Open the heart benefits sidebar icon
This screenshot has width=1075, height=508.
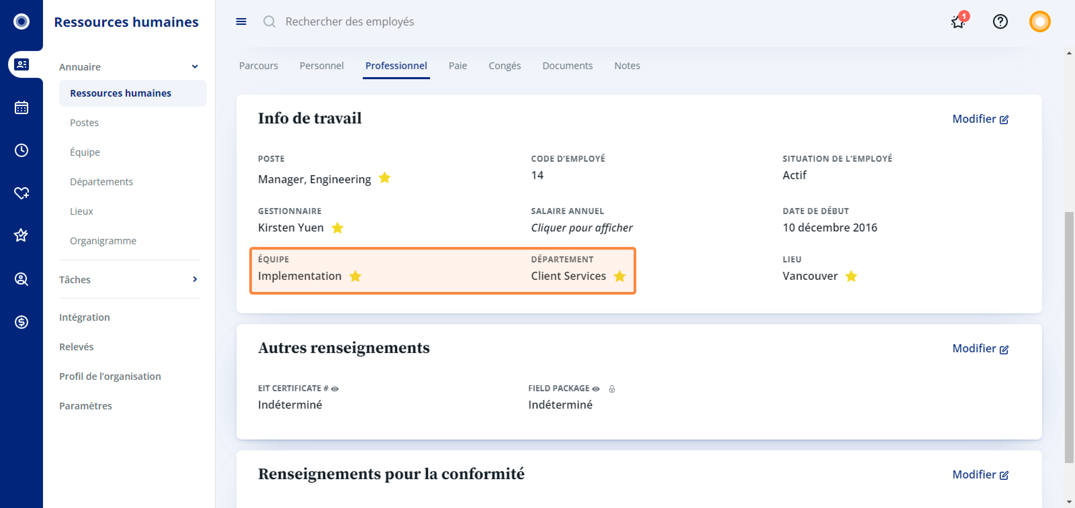click(x=21, y=193)
